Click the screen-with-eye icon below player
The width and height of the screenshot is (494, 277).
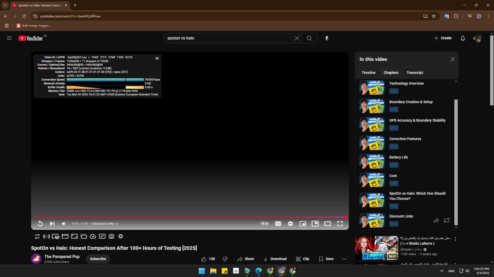pyautogui.click(x=56, y=236)
